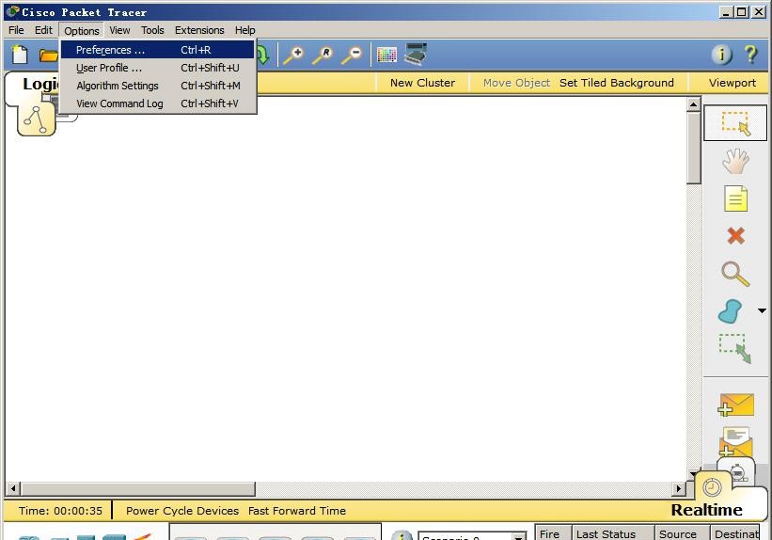772x540 pixels.
Task: Choose User Profile menu entry
Action: click(x=158, y=68)
